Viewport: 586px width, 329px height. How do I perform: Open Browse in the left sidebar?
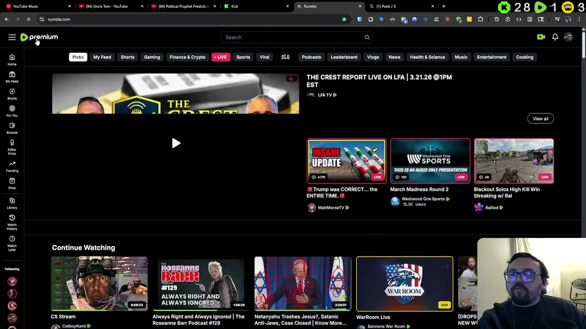(12, 128)
